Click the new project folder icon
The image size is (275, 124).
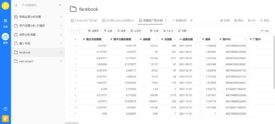(x=16, y=61)
